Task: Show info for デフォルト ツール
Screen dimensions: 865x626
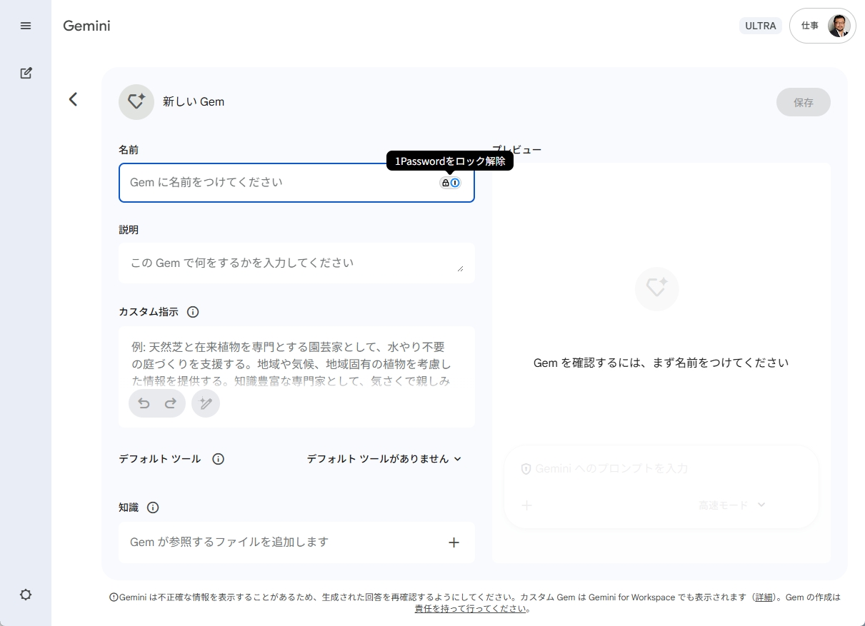Action: (219, 459)
